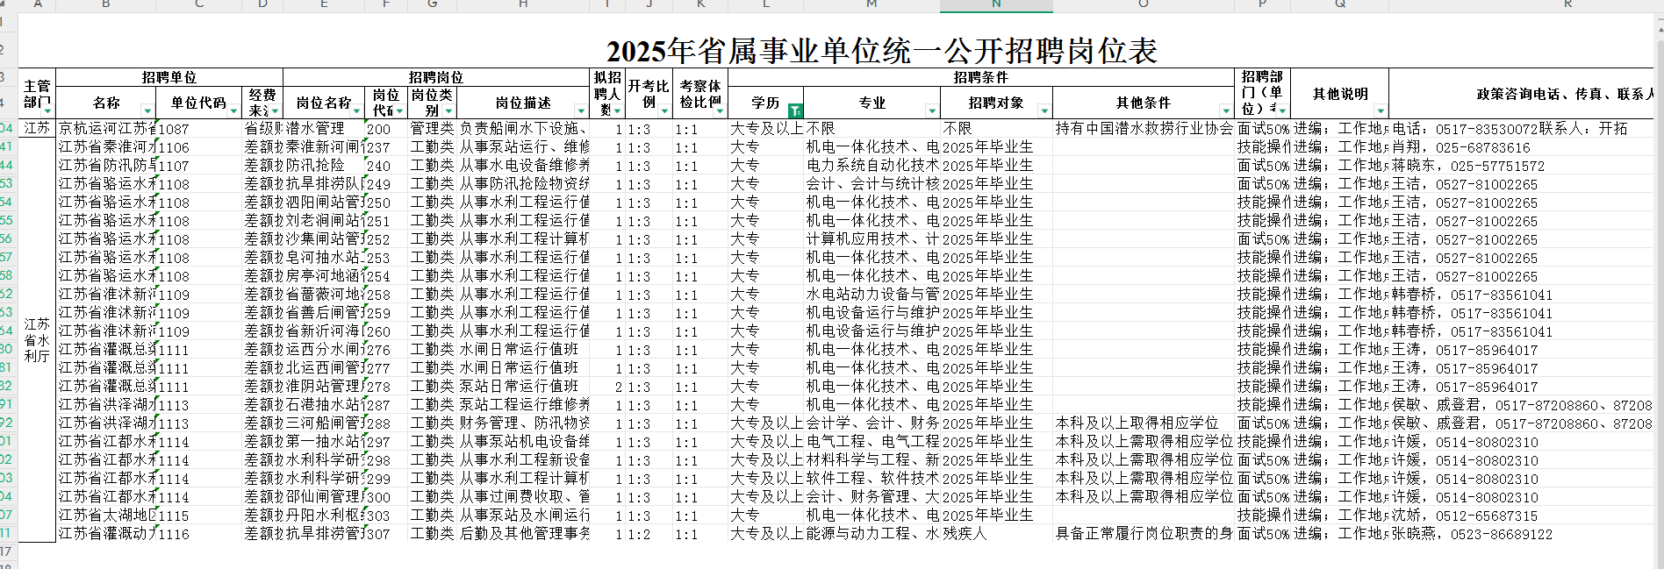Select row 52 header
Viewport: 1664px width, 569px height.
click(7, 295)
